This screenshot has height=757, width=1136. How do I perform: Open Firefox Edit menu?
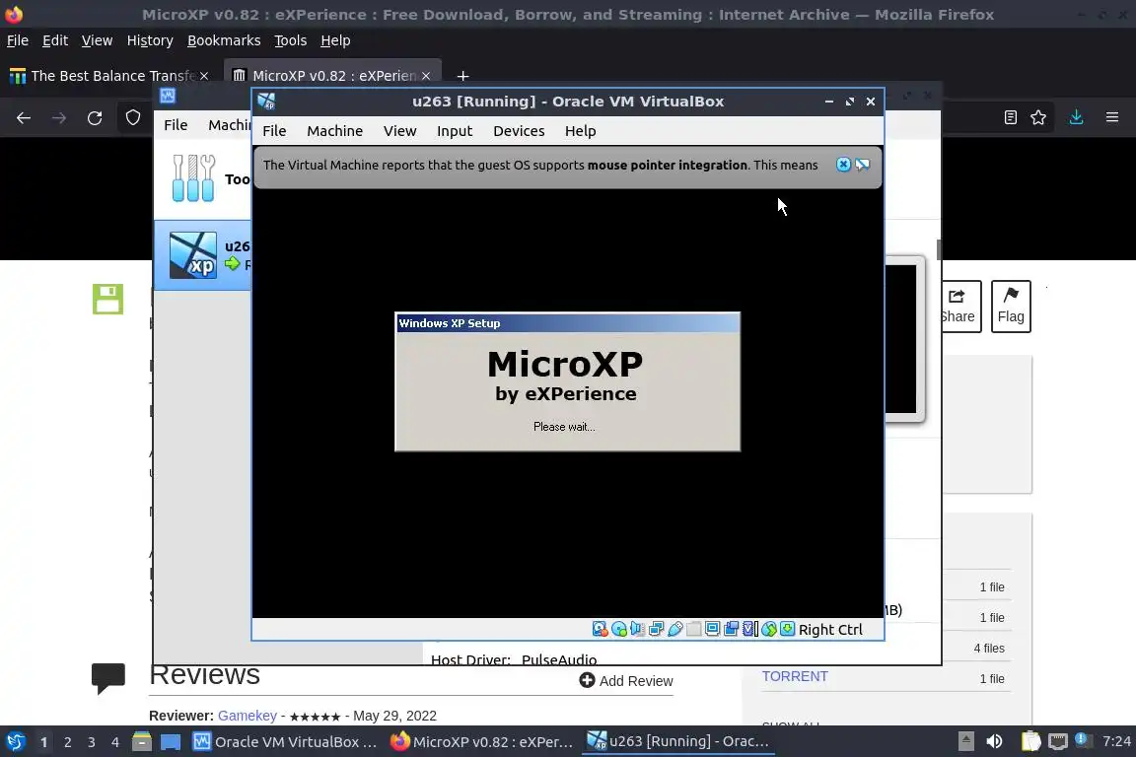click(x=55, y=40)
